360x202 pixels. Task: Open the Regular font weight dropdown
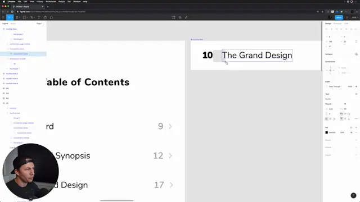[x=330, y=104]
